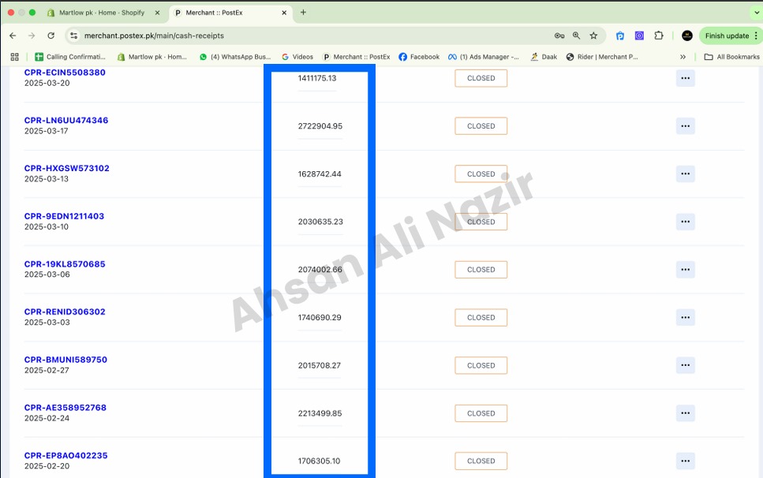Open the apps grid icon in bookmarks bar
The image size is (763, 478).
(15, 57)
